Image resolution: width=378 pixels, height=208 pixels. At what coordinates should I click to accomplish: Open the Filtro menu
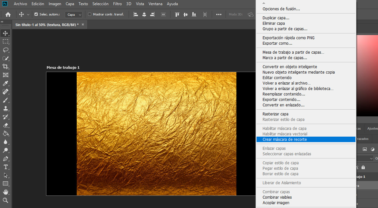click(x=117, y=4)
